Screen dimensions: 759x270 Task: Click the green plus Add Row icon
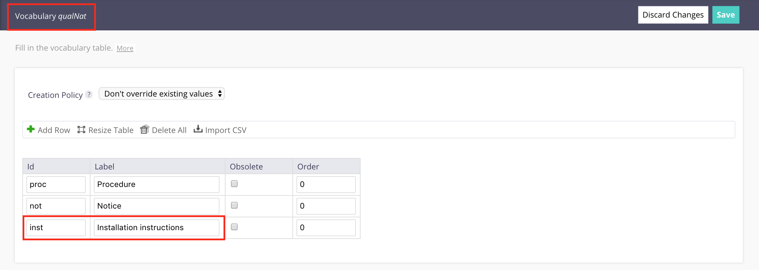pyautogui.click(x=31, y=129)
